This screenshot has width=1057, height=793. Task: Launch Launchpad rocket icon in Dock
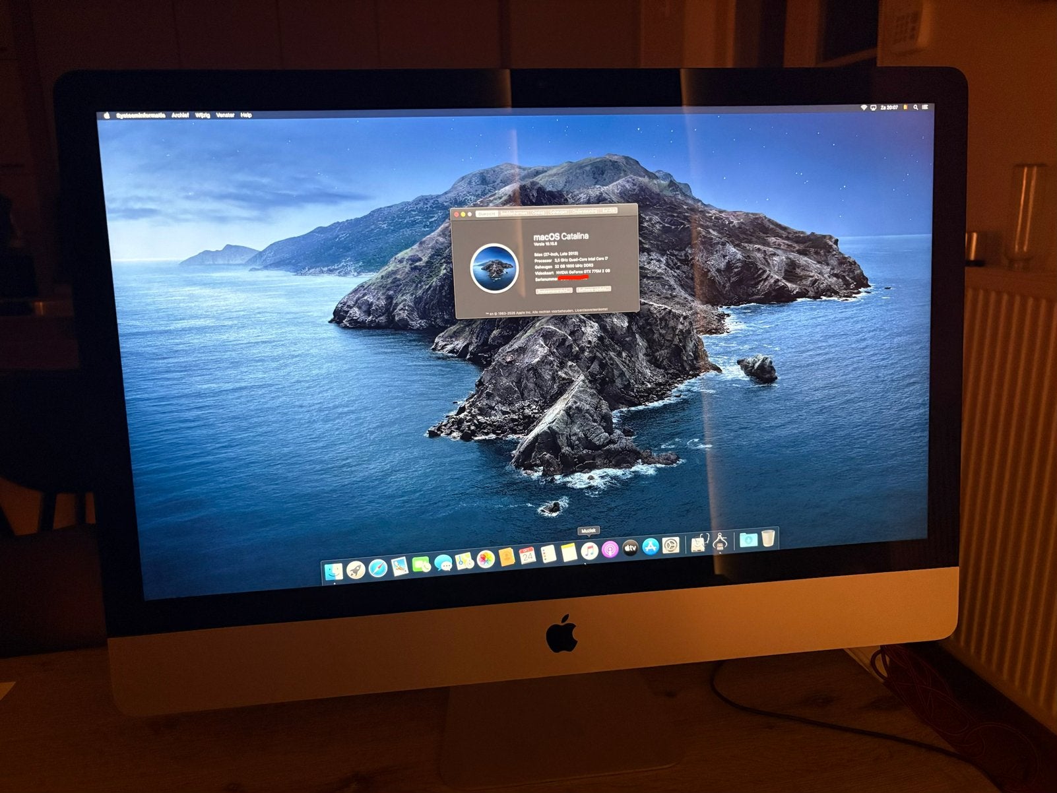pos(356,569)
